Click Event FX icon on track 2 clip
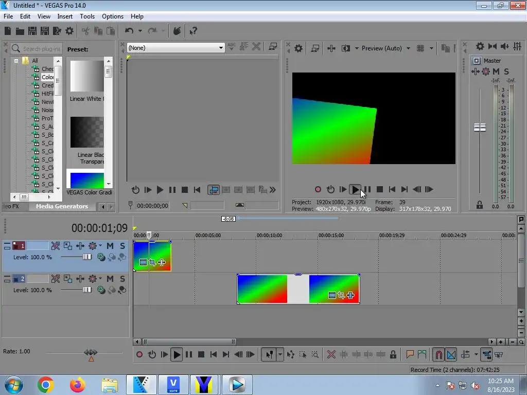Screen dimensions: 527x395 coord(350,295)
